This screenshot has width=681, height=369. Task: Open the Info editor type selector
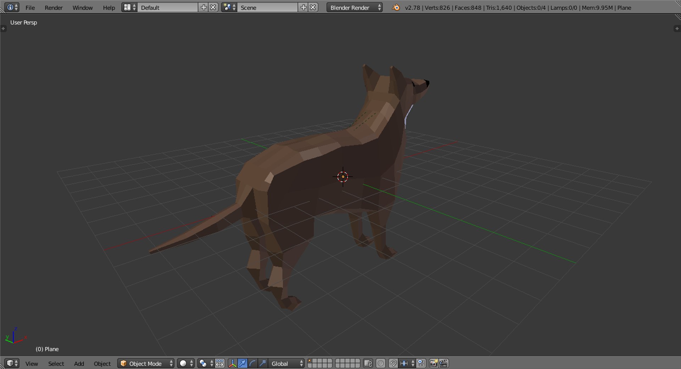point(12,7)
